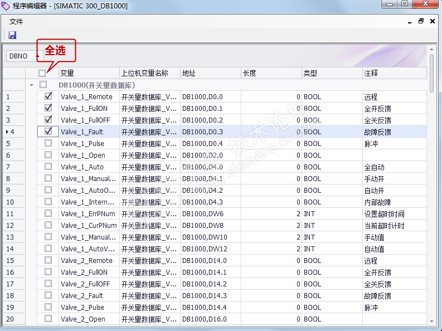This screenshot has height=331, width=442.
Task: Check the Valve_1_Open checkbox
Action: 48,155
